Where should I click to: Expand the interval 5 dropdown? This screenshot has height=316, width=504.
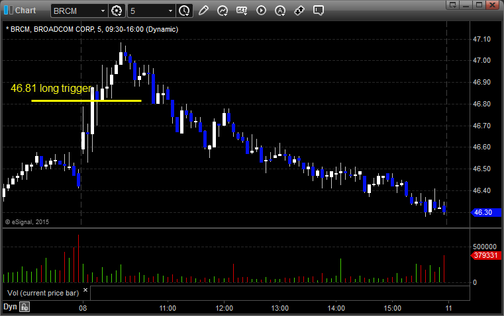coord(170,11)
